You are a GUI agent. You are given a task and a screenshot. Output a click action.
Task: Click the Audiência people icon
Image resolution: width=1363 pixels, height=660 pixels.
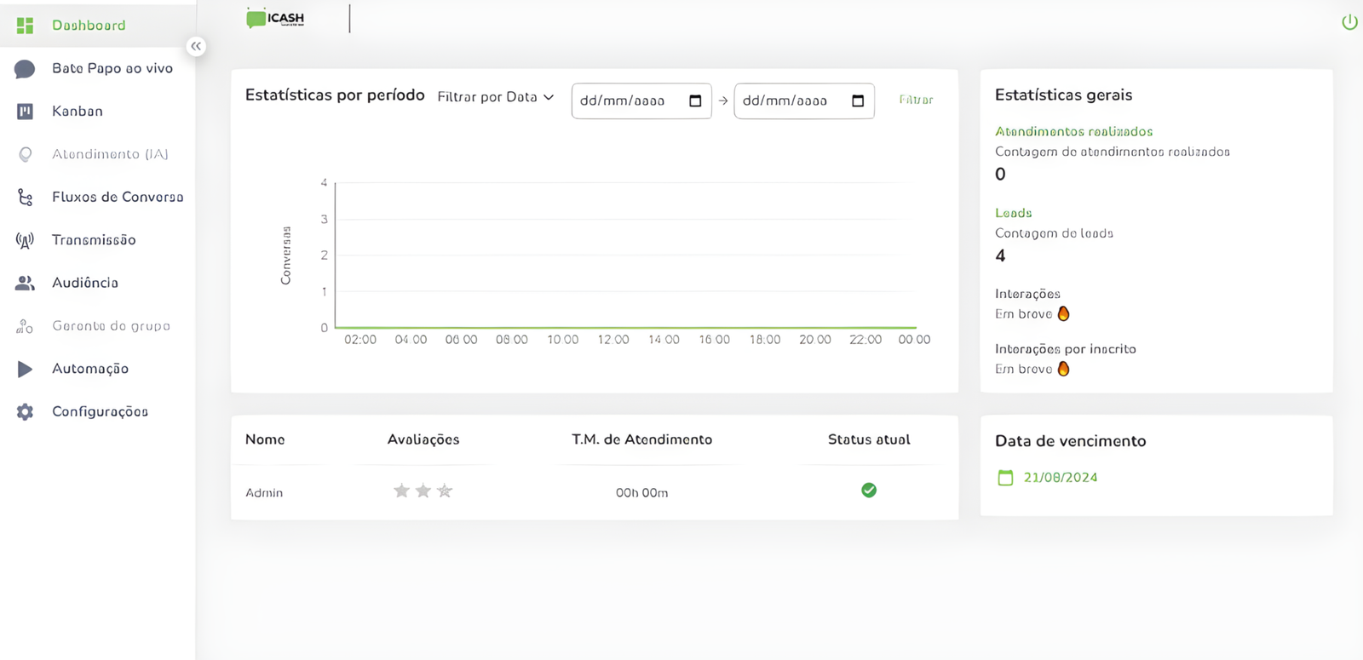pyautogui.click(x=25, y=283)
